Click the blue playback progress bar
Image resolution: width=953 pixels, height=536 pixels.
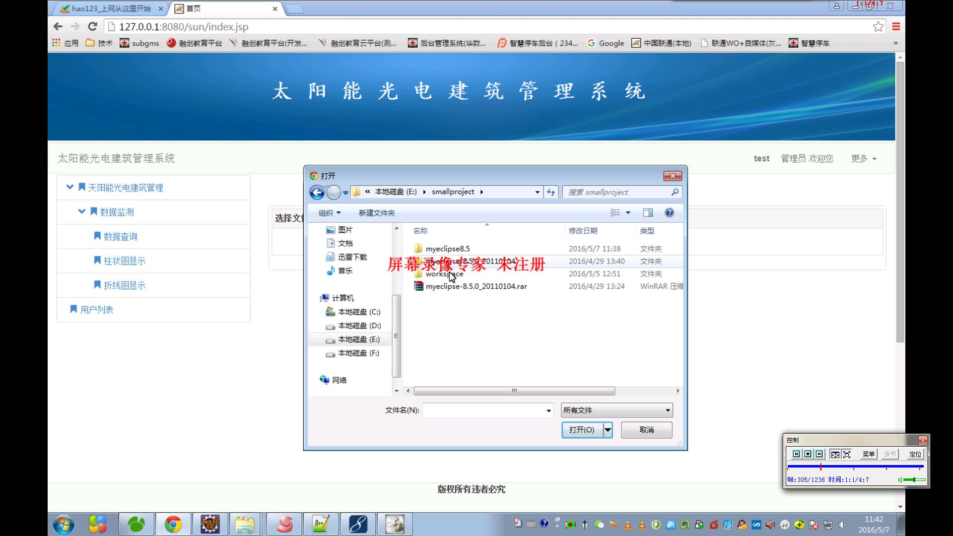855,467
